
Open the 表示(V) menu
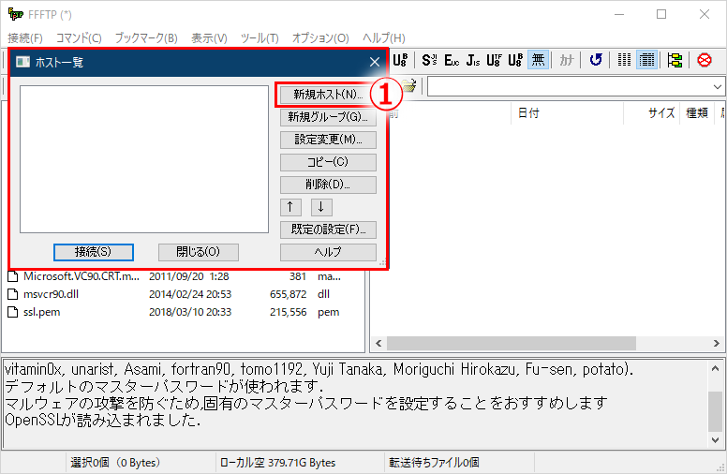209,37
